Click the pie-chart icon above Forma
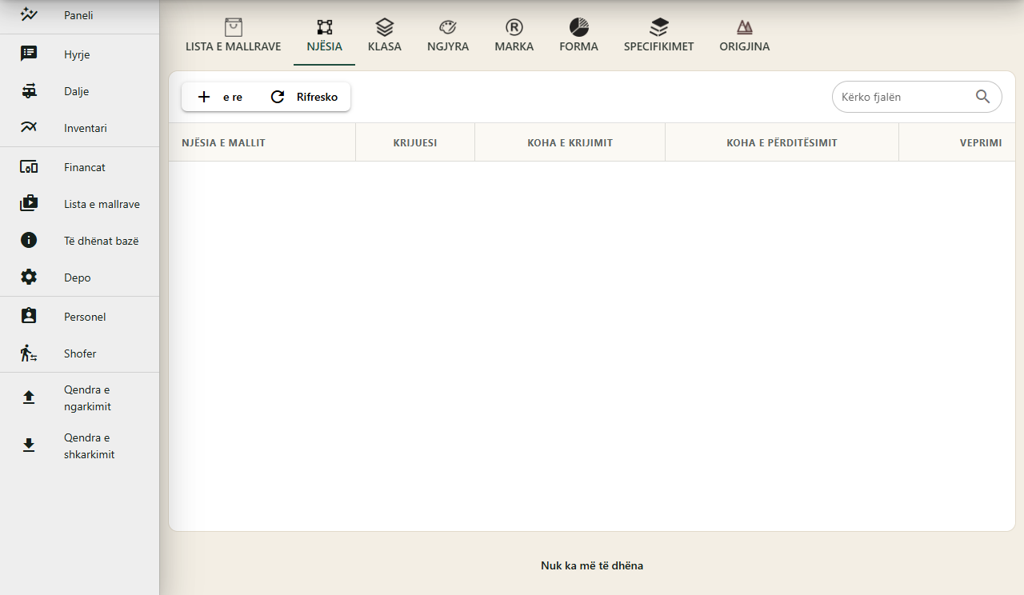This screenshot has height=595, width=1024. click(x=579, y=27)
